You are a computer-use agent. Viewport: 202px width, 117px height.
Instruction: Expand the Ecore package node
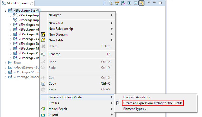6,63
